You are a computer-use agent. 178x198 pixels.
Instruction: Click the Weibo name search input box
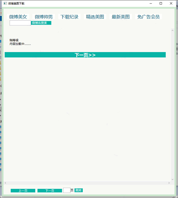(x=20, y=23)
